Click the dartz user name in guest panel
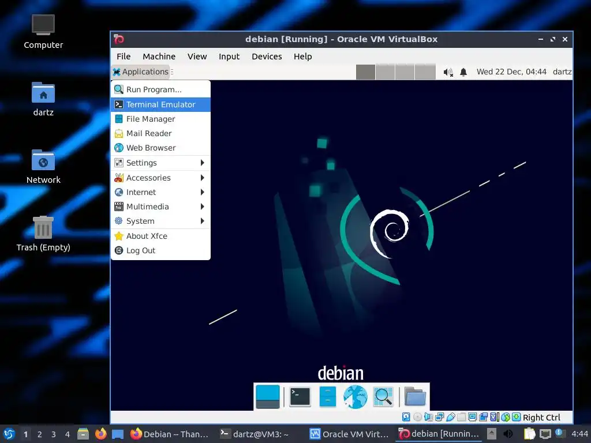The image size is (591, 443). pos(562,72)
